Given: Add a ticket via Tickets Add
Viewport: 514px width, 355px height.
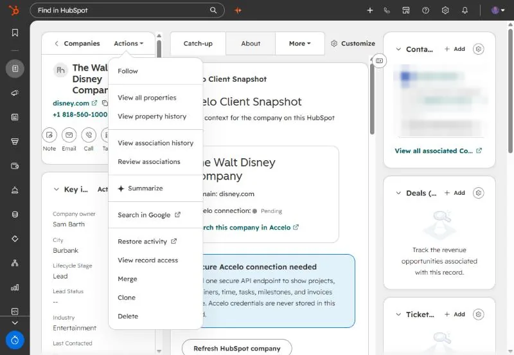Looking at the screenshot, I should point(455,314).
